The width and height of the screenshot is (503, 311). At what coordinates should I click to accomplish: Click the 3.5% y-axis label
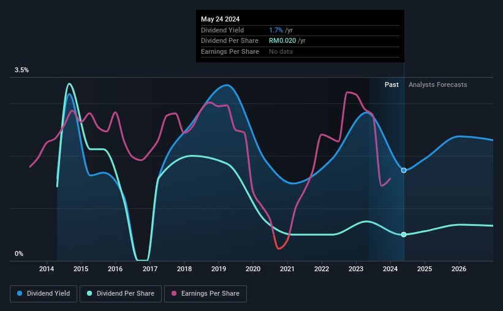click(21, 70)
